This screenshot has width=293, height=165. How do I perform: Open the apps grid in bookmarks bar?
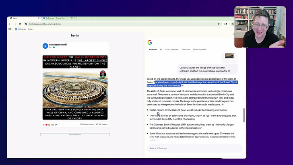[10, 29]
